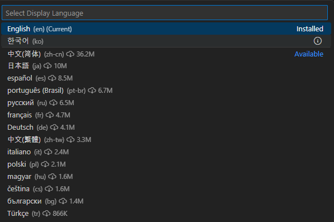334x222 pixels.
Task: Select Deutsch (de) language
Action: (x=166, y=127)
